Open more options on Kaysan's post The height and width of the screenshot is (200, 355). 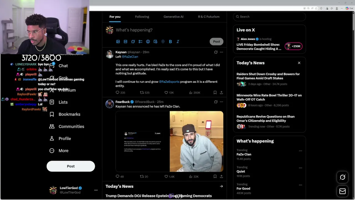(x=221, y=52)
